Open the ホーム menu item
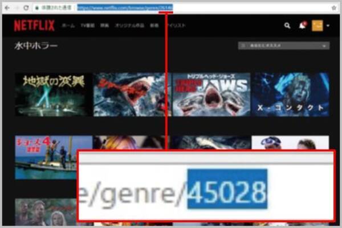The width and height of the screenshot is (342, 228). coord(68,26)
